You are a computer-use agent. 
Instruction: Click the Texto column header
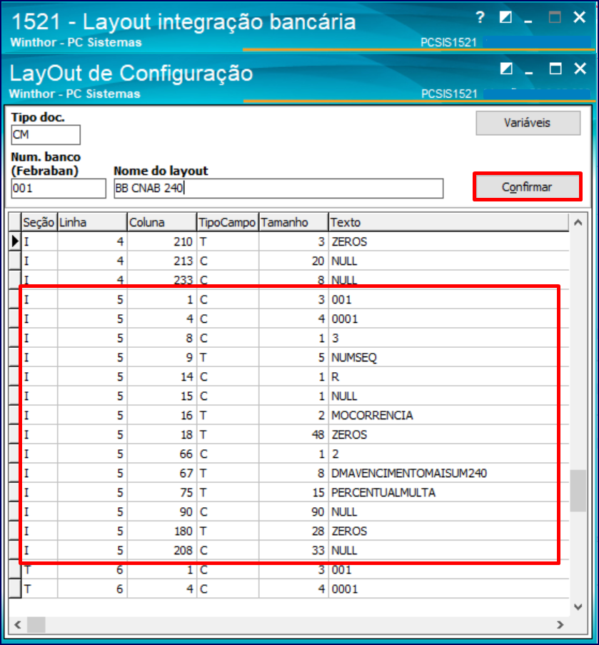pyautogui.click(x=448, y=222)
